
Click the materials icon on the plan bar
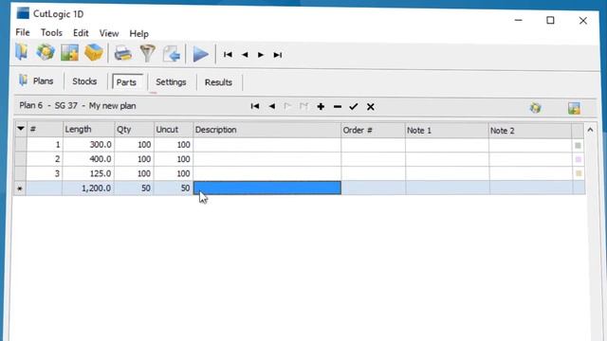point(535,107)
